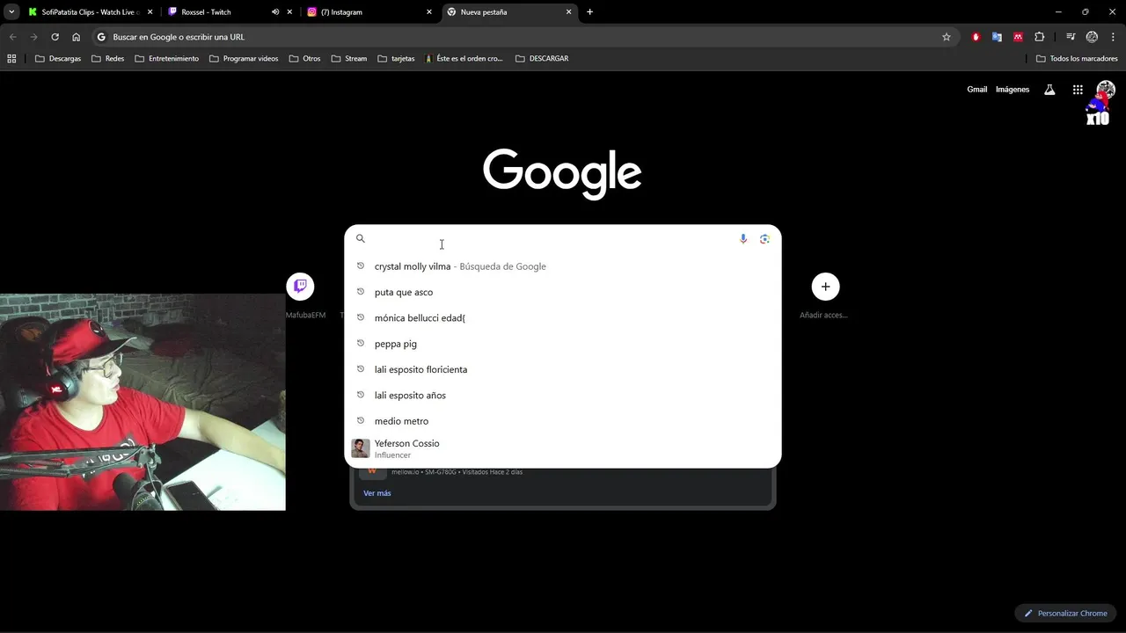Open the media controls playlist icon
This screenshot has width=1126, height=633.
tap(1071, 37)
